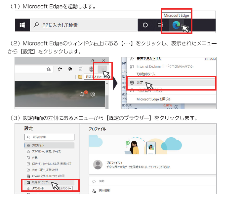Image resolution: width=242 pixels, height=197 pixels.
Task: Open the notifications bell with red badge
Action: [83, 94]
